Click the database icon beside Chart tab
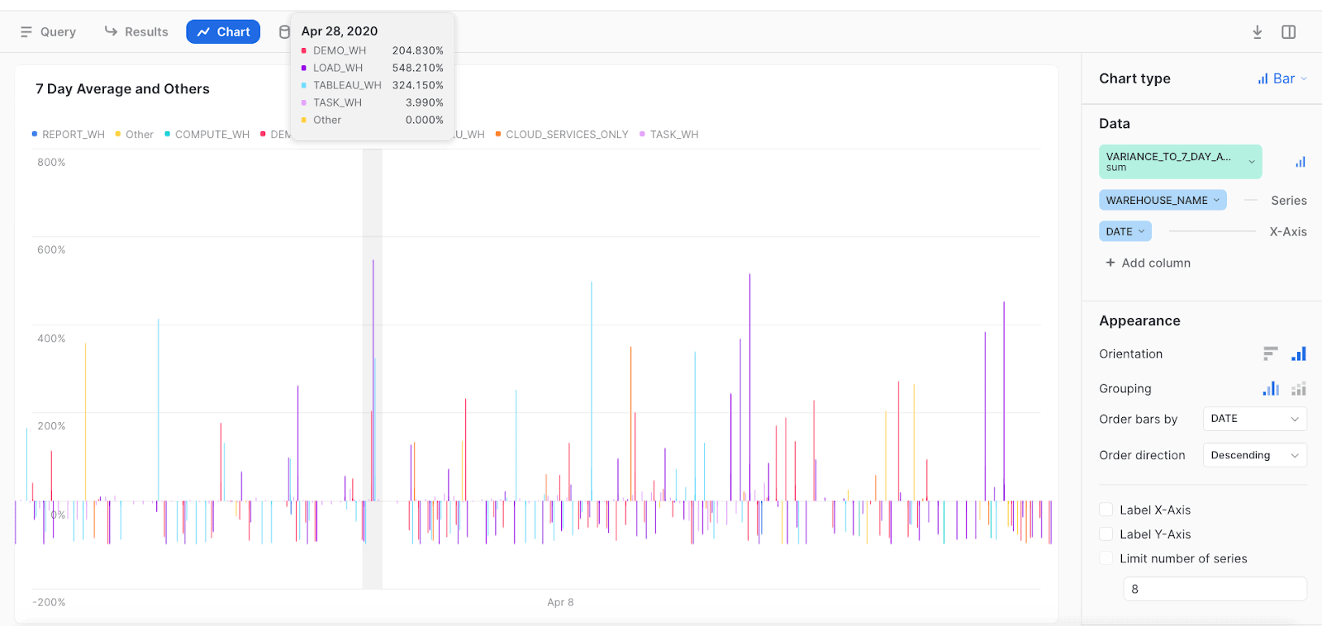1322x626 pixels. coord(284,31)
